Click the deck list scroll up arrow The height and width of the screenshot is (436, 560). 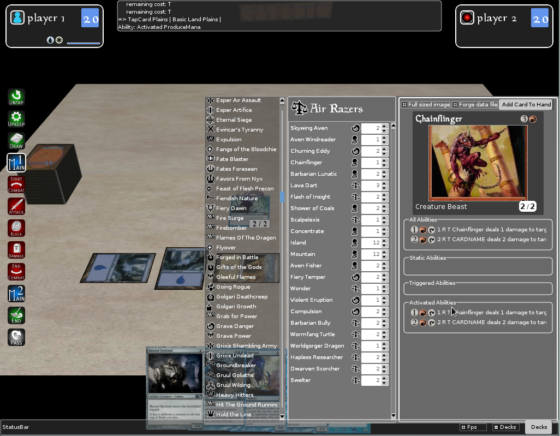click(x=282, y=101)
